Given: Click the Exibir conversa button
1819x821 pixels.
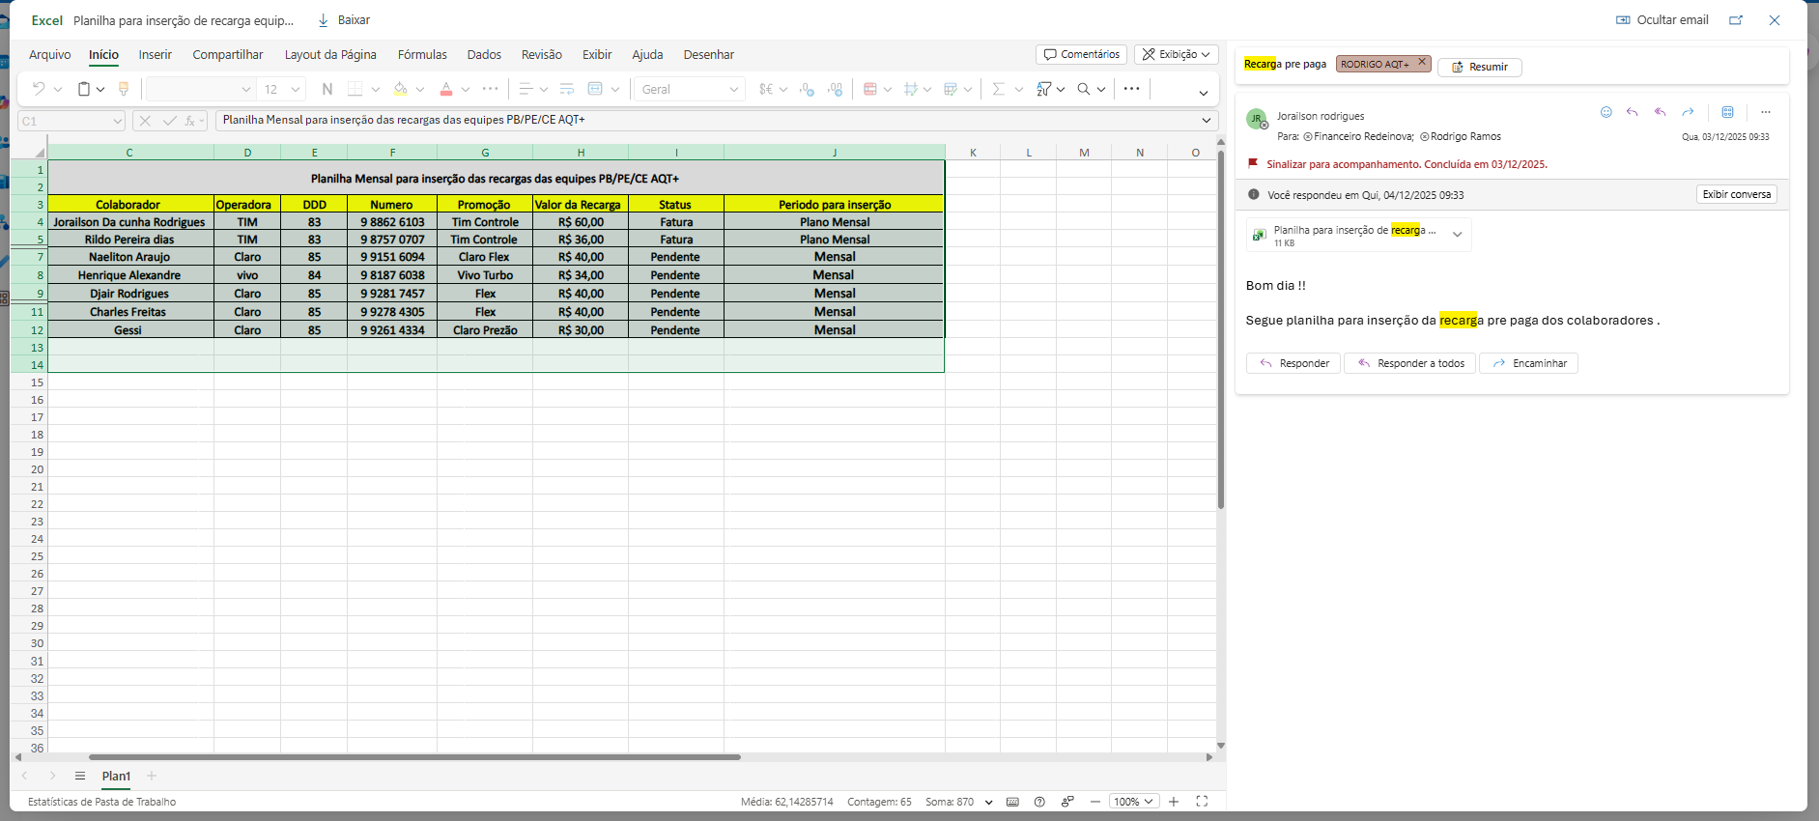Looking at the screenshot, I should (1736, 194).
